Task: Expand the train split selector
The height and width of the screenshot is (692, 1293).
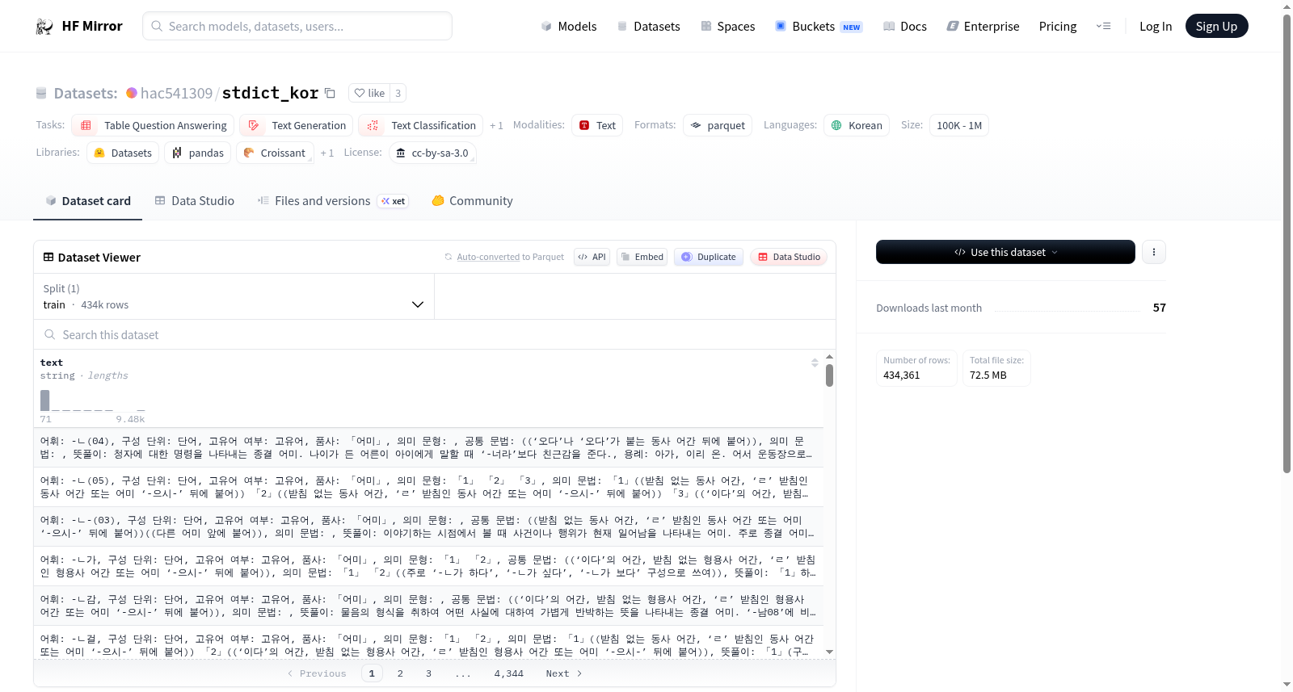Action: click(234, 296)
